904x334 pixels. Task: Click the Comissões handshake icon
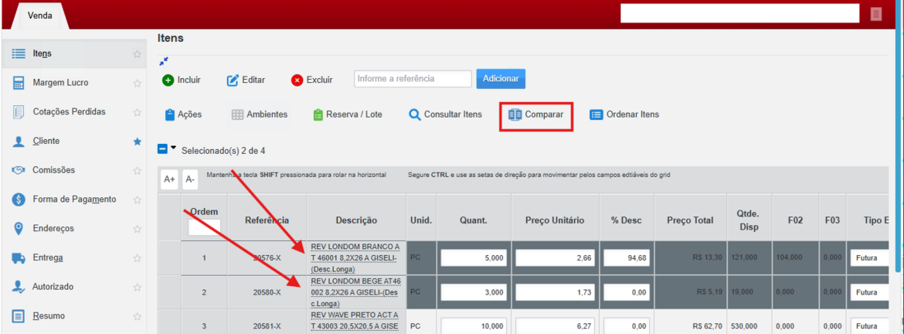coord(19,170)
